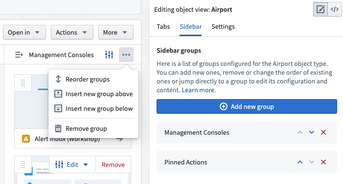Open the Tabs tab
Viewport: 343px width, 184px height.
[x=163, y=27]
